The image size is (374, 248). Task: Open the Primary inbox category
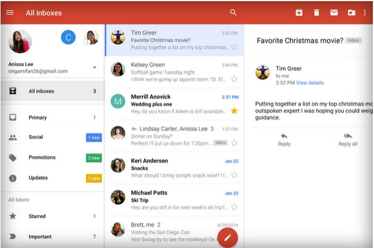[53, 117]
